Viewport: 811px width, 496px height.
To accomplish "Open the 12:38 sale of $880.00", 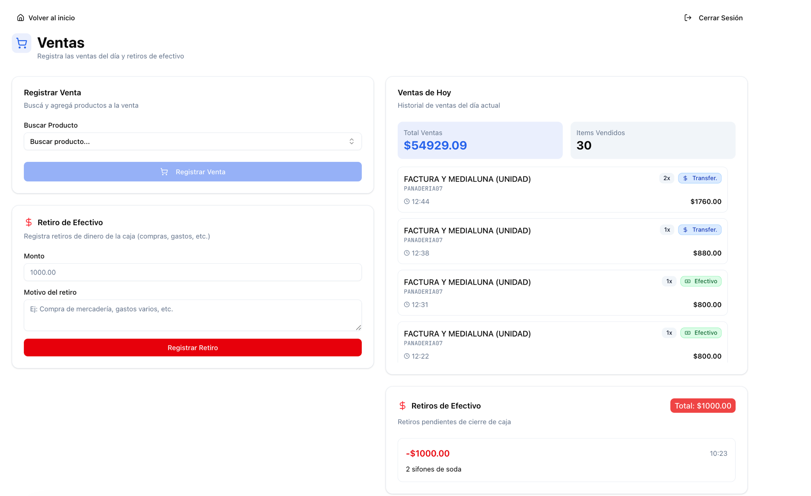I will pyautogui.click(x=562, y=241).
